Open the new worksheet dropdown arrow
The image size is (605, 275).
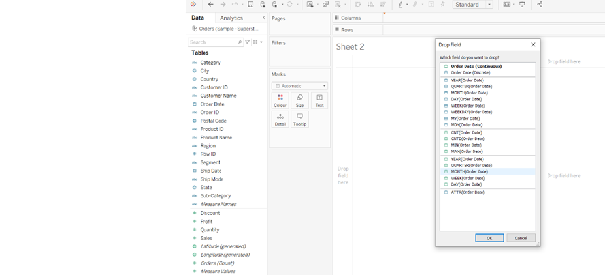318,5
